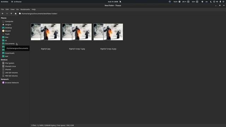Open the Help menu
The width and height of the screenshot is (226, 127).
click(34, 10)
